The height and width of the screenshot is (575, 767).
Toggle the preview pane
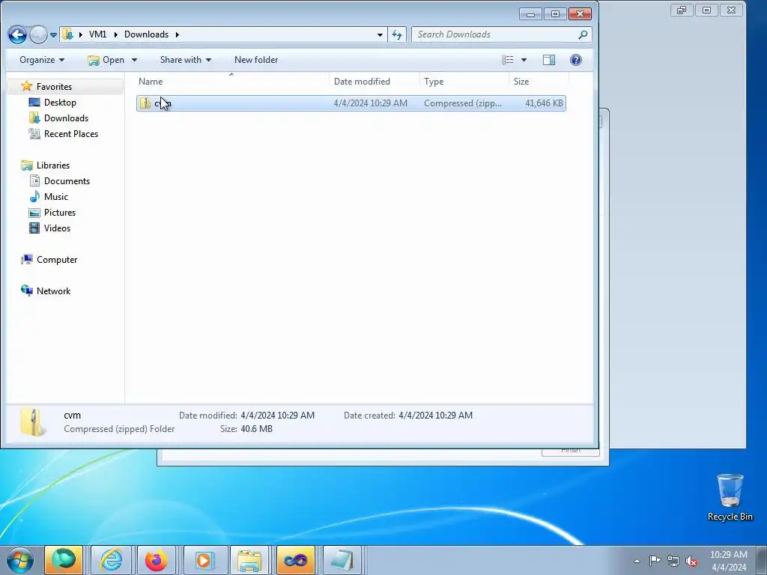pyautogui.click(x=549, y=60)
